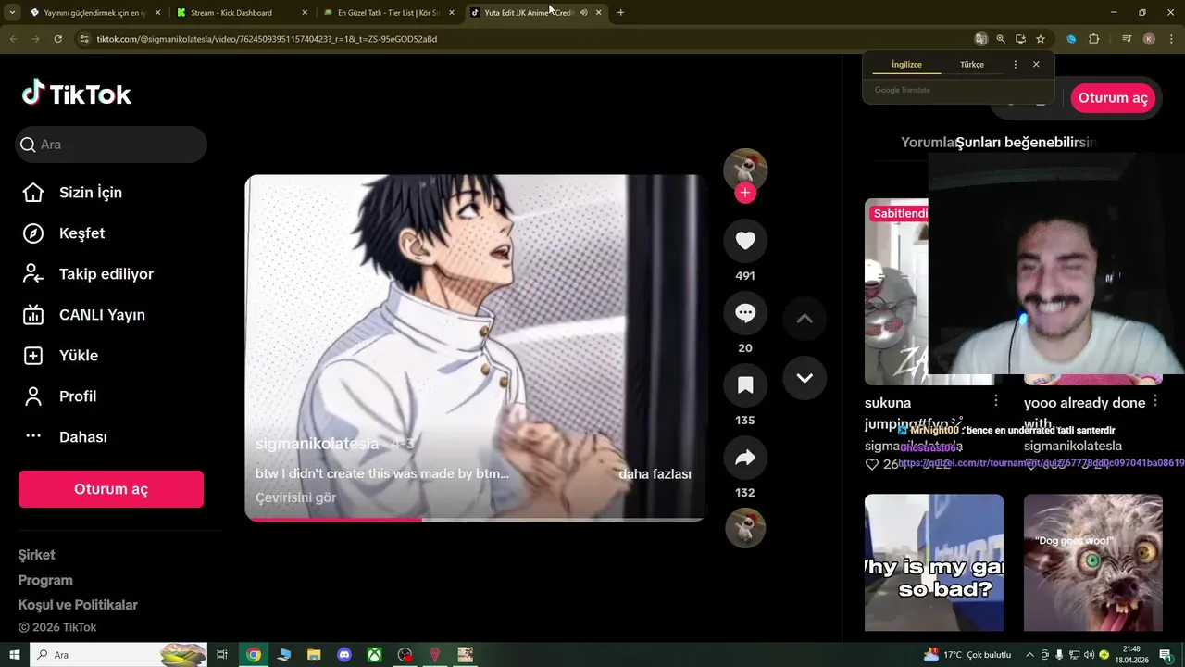Image resolution: width=1185 pixels, height=667 pixels.
Task: Go to previous video with up arrow
Action: 805,319
